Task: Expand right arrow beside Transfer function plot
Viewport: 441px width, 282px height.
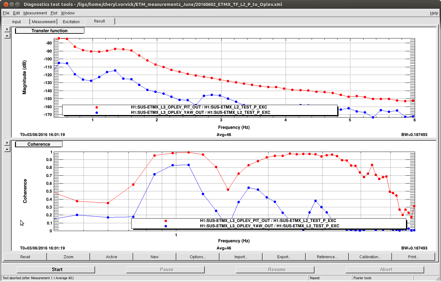Action: coord(8,29)
